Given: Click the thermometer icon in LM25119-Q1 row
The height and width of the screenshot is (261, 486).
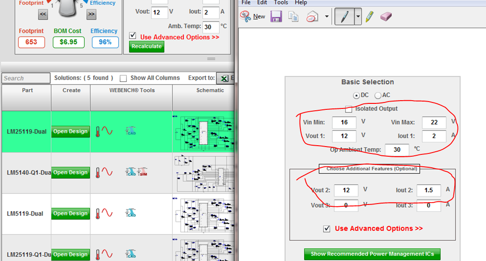Looking at the screenshot, I should pos(98,255).
